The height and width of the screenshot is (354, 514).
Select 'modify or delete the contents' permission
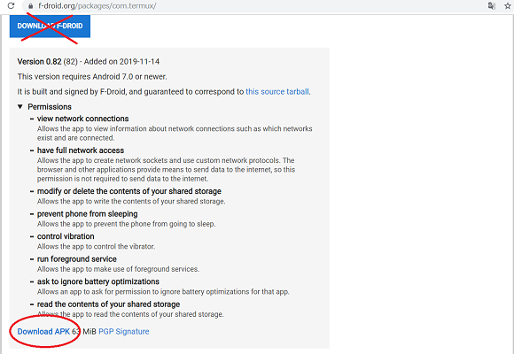[129, 191]
